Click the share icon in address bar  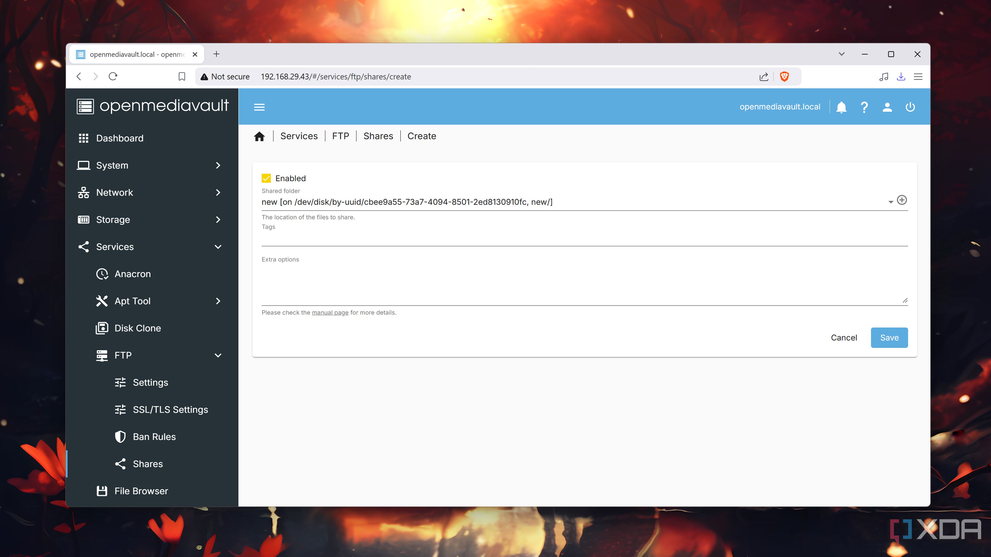pos(764,77)
